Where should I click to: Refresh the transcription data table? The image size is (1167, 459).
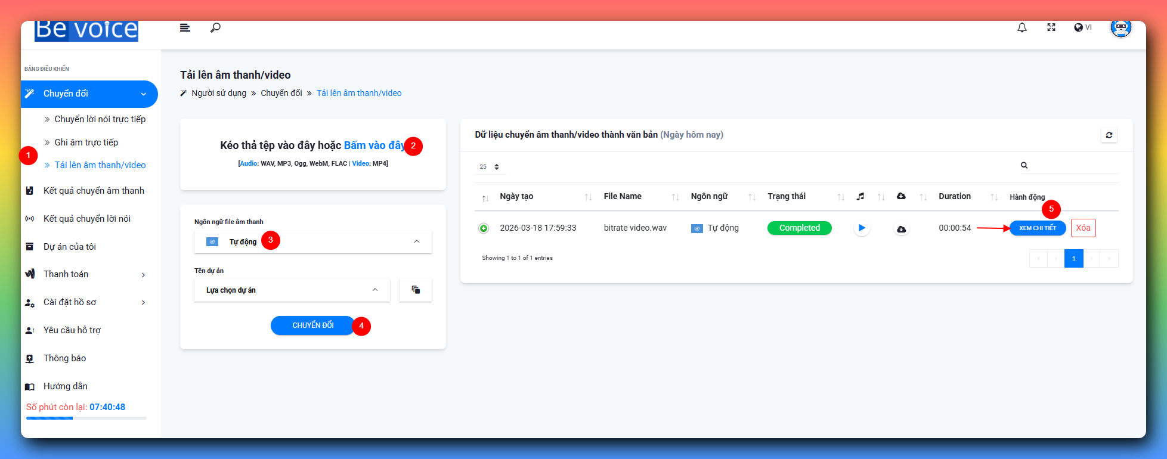click(x=1109, y=135)
